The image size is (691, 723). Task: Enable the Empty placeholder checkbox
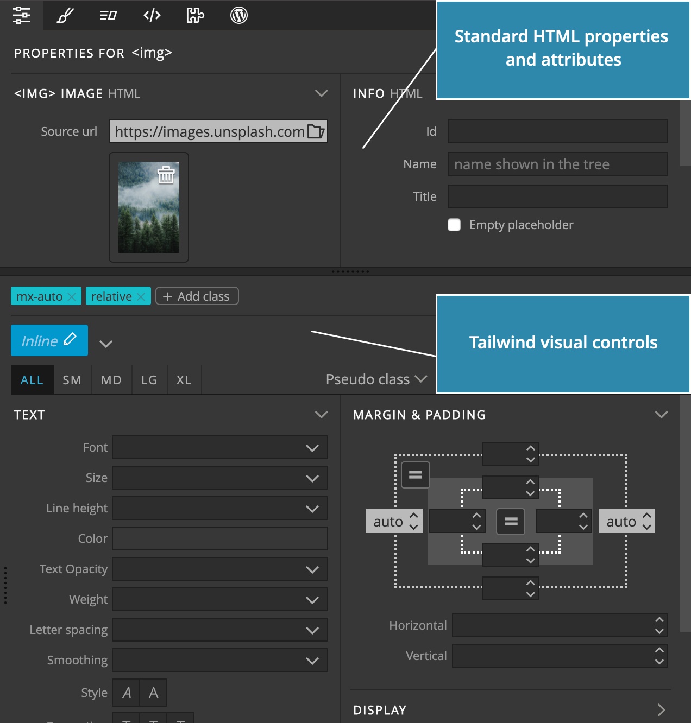click(454, 225)
